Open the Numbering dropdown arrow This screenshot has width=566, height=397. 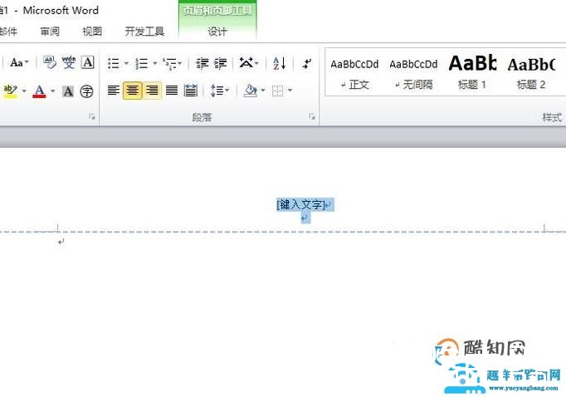click(155, 64)
